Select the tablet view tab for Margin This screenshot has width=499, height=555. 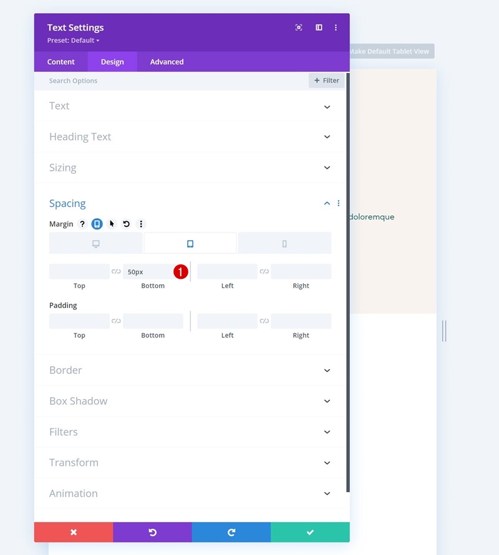(x=190, y=243)
